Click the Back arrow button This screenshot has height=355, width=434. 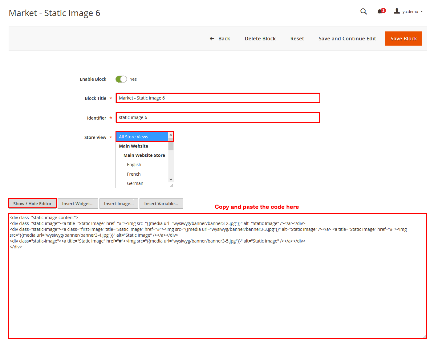pyautogui.click(x=220, y=39)
